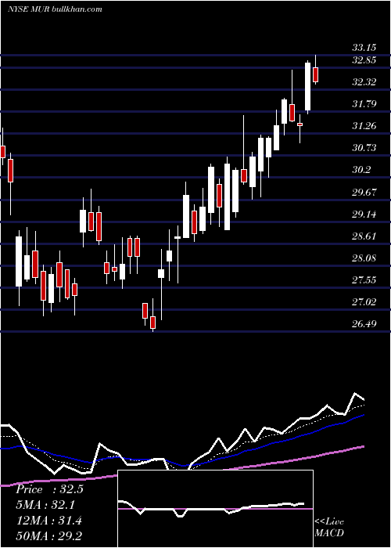Click the NYSE MUR bullkhan.com title text

(55, 9)
